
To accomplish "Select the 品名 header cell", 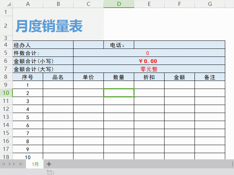I will [x=58, y=77].
